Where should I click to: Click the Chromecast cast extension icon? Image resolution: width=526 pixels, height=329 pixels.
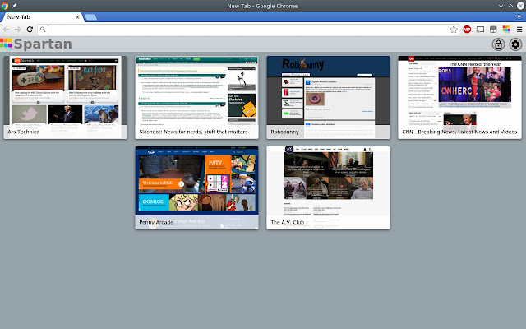[x=480, y=29]
